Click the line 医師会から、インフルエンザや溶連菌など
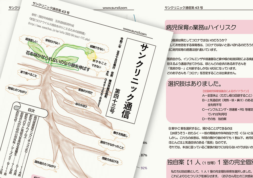 [x=210, y=59]
